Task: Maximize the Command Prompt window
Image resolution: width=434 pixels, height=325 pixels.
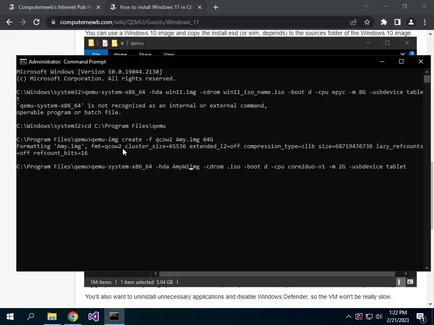Action: pyautogui.click(x=401, y=61)
